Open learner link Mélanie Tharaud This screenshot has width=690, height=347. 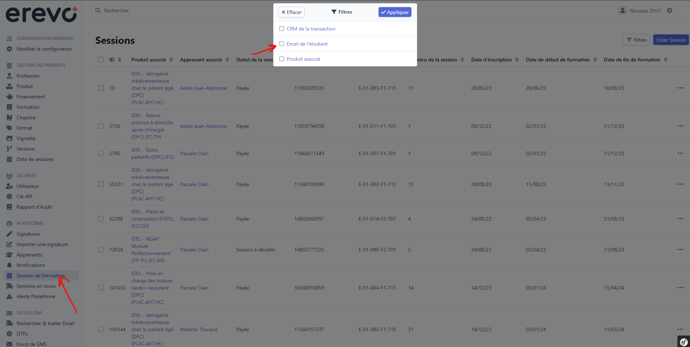coord(198,329)
